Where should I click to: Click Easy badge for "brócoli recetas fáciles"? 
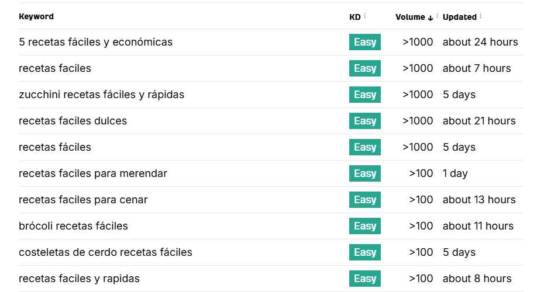pyautogui.click(x=365, y=226)
